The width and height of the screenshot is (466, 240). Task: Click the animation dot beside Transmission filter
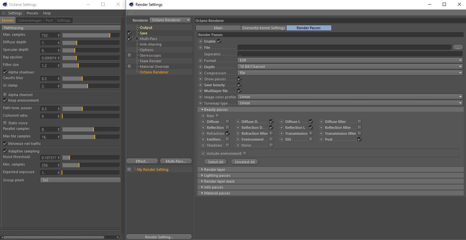coord(321,133)
